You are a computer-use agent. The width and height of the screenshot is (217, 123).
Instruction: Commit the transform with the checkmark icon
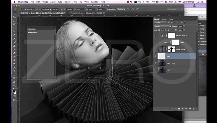137,9
